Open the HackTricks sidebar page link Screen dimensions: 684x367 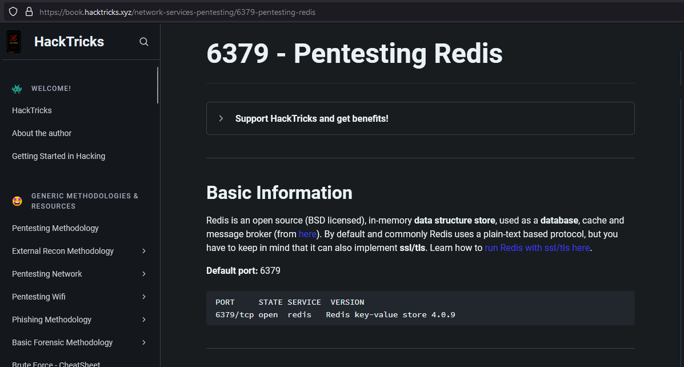(32, 110)
